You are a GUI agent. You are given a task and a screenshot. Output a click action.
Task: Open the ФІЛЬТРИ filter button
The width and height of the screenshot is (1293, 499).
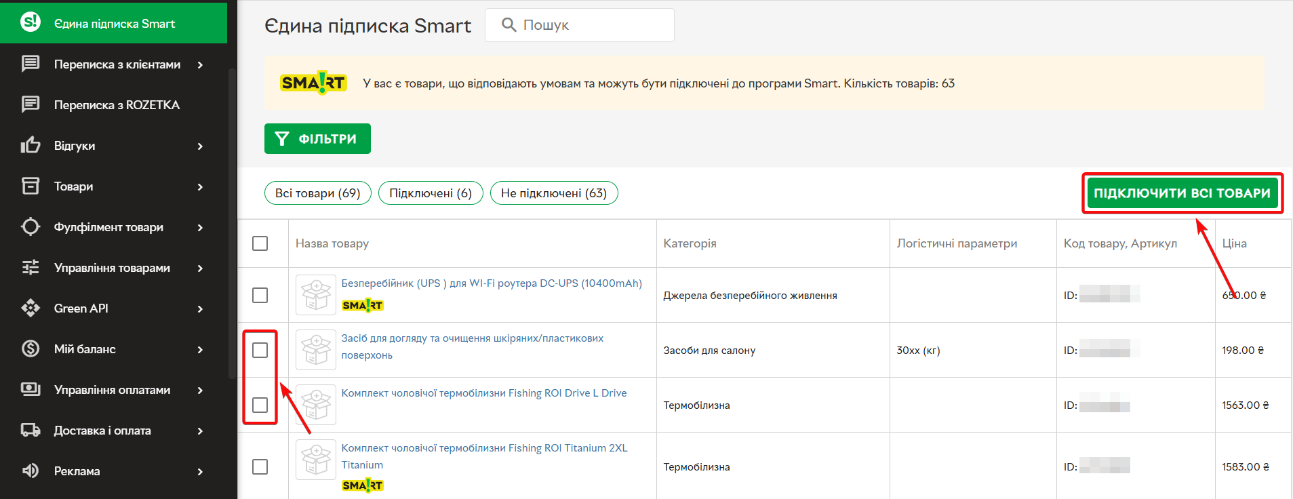click(317, 139)
